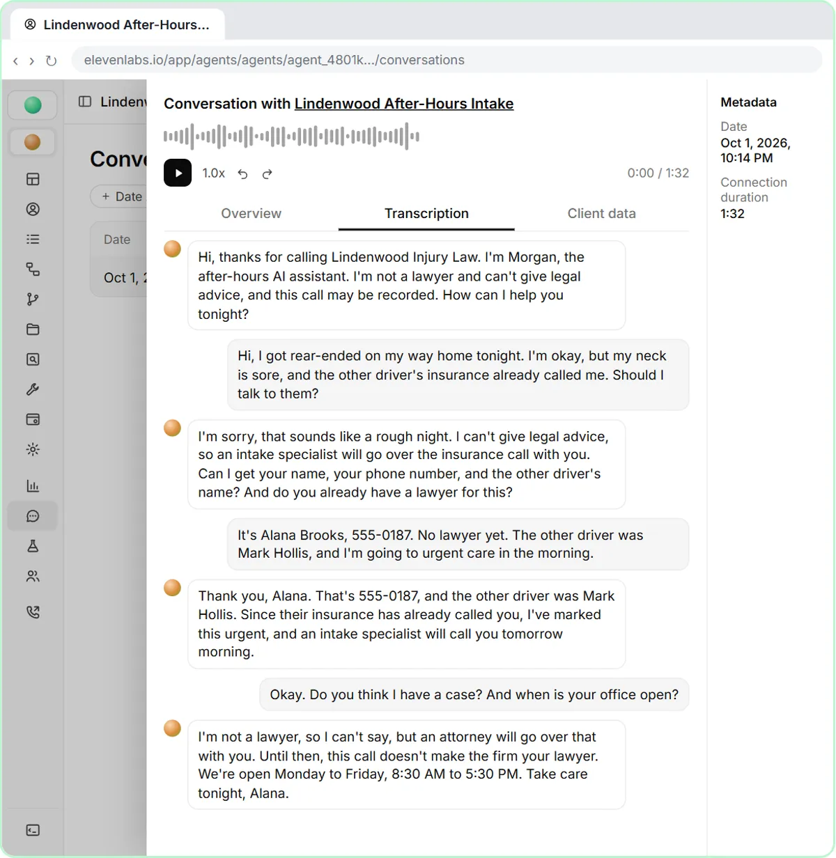Image resolution: width=836 pixels, height=858 pixels.
Task: Open the folder icon in sidebar
Action: 33,329
